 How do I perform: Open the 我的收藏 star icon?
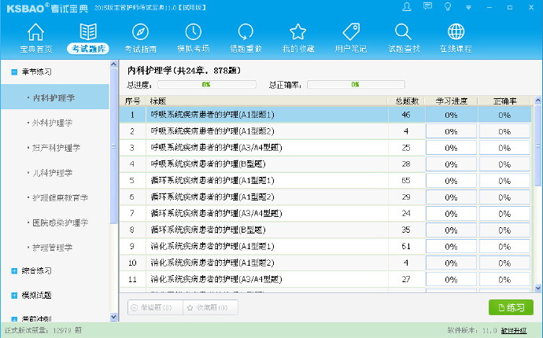[297, 31]
